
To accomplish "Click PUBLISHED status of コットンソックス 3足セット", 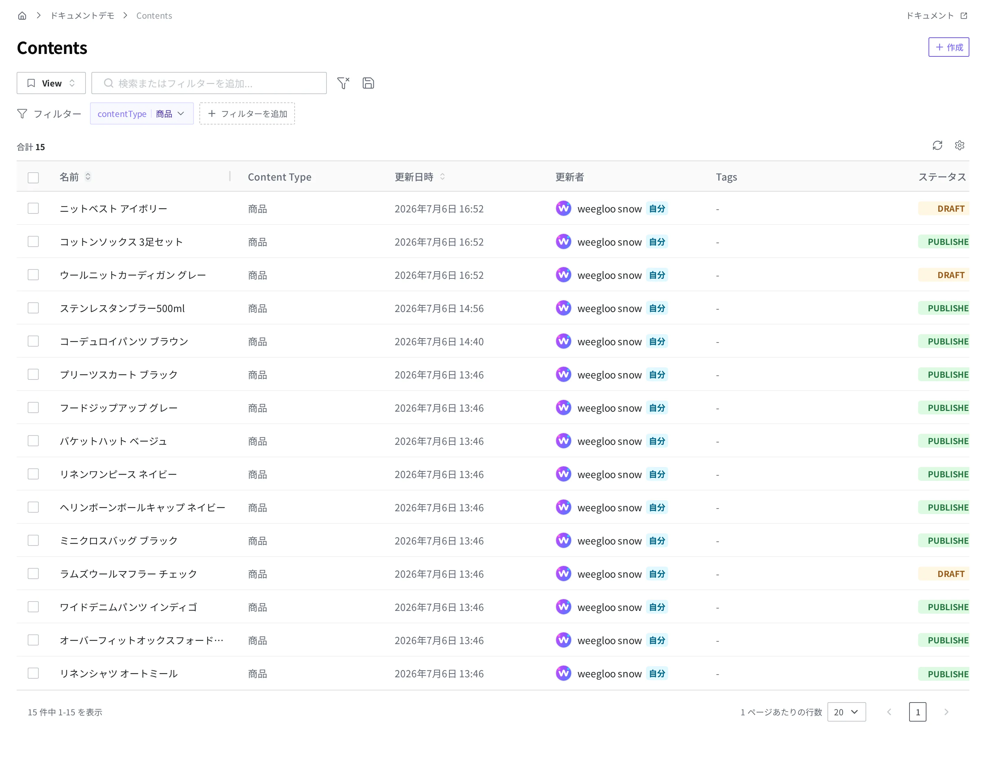I will point(944,242).
